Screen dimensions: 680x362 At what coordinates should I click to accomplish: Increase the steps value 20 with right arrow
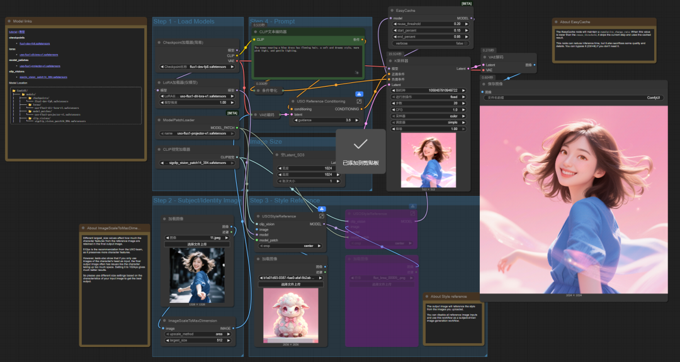coord(464,104)
